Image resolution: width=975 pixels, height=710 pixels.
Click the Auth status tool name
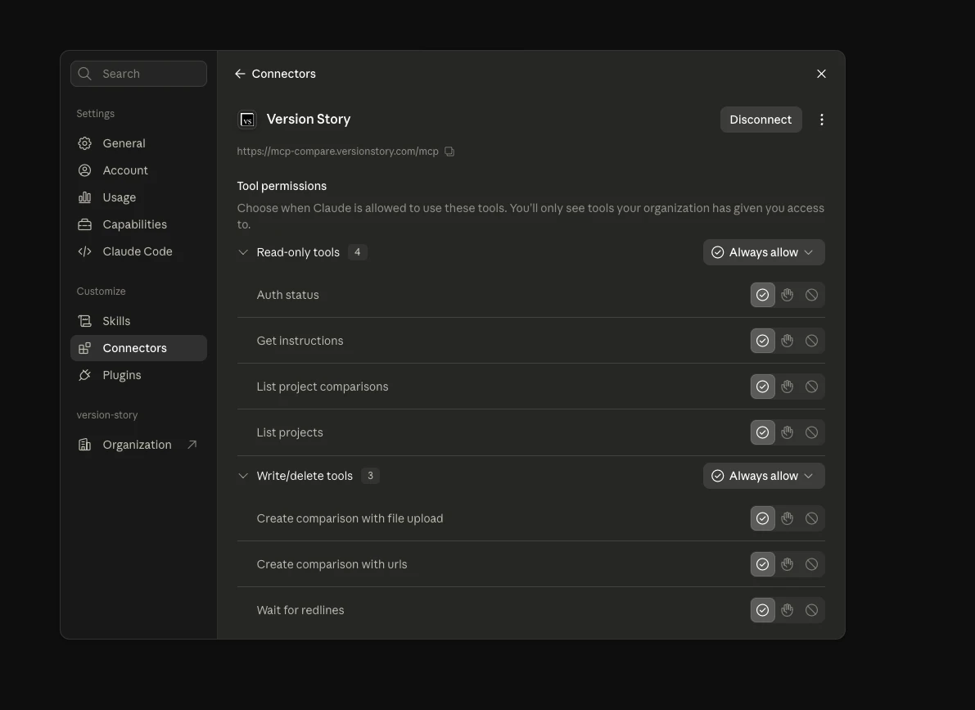288,295
